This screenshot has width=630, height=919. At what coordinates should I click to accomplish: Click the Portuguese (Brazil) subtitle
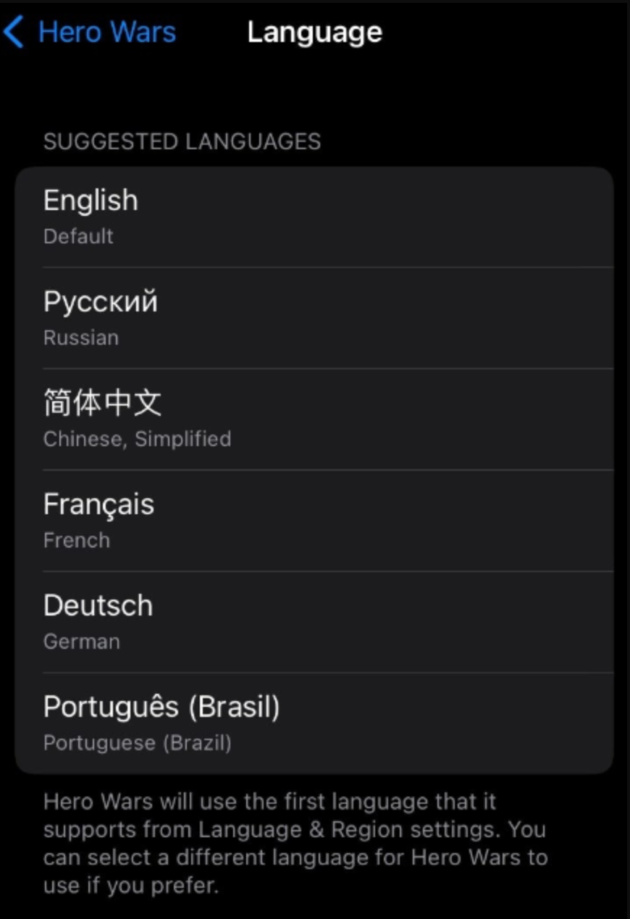coord(137,743)
